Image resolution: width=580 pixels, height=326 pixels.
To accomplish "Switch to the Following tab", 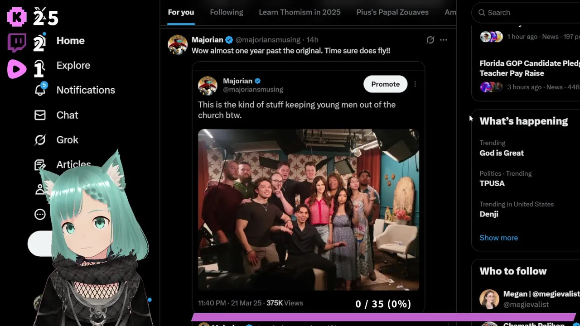I will point(226,12).
